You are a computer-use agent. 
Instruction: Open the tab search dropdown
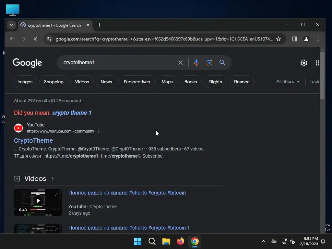click(11, 25)
